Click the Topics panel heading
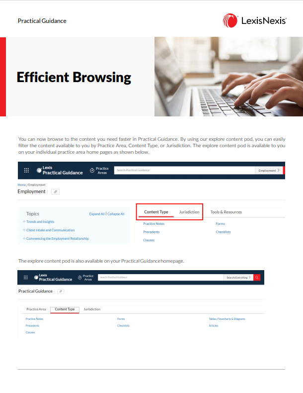The height and width of the screenshot is (393, 303). pos(32,214)
